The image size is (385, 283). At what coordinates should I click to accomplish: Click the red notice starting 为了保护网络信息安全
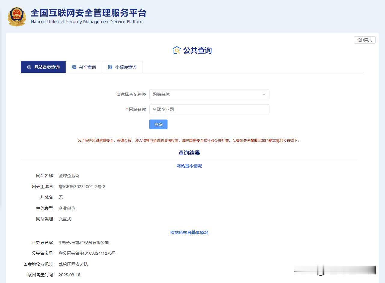pos(188,140)
